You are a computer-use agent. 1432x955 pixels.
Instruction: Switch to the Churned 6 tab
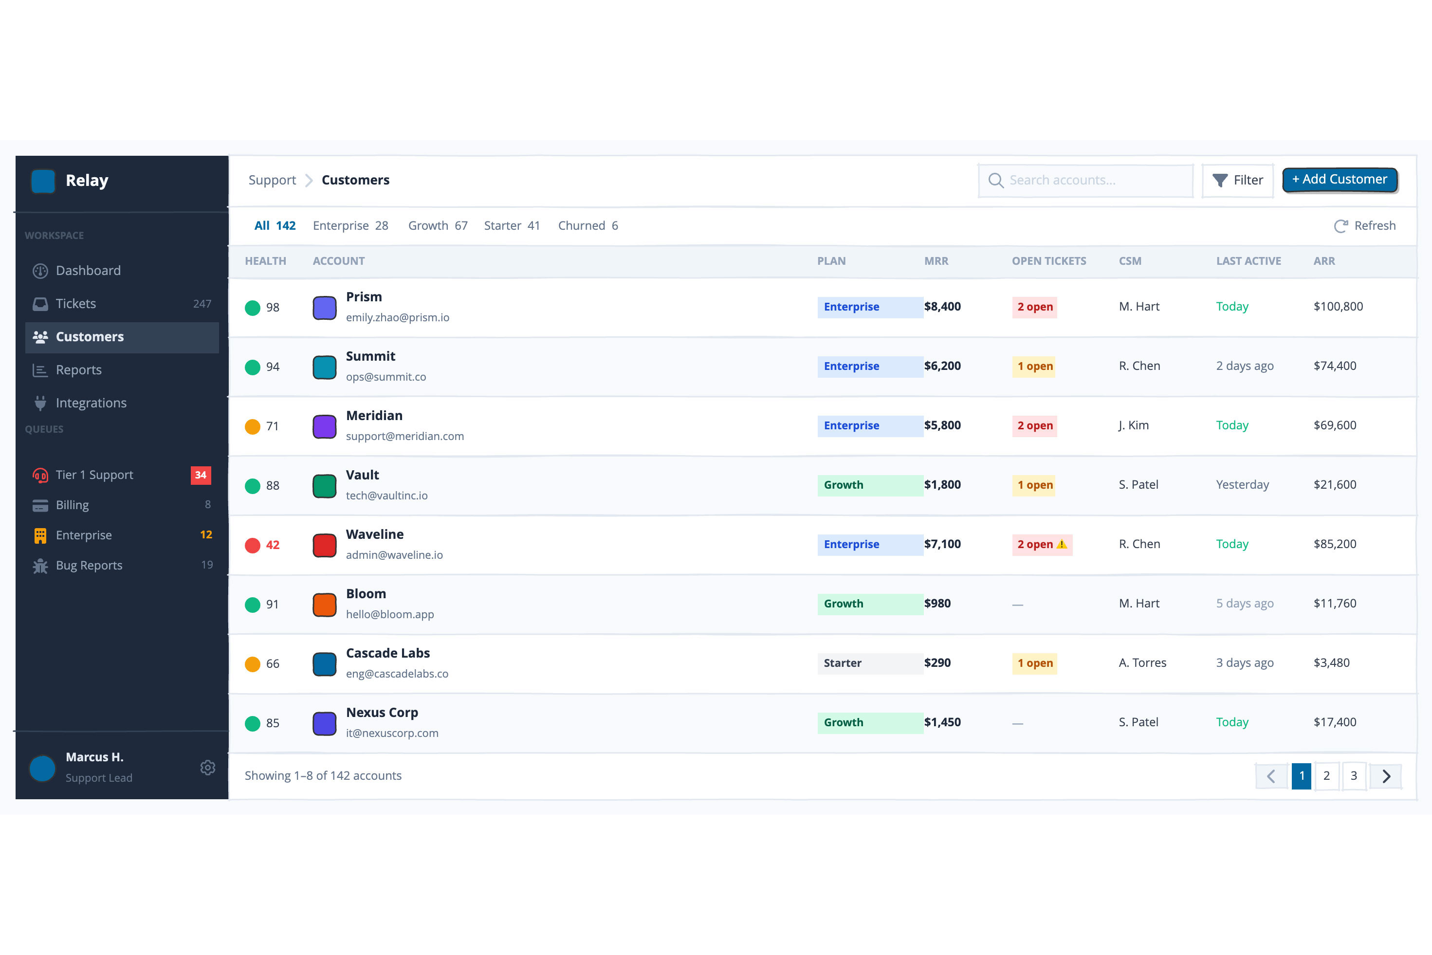click(x=588, y=225)
